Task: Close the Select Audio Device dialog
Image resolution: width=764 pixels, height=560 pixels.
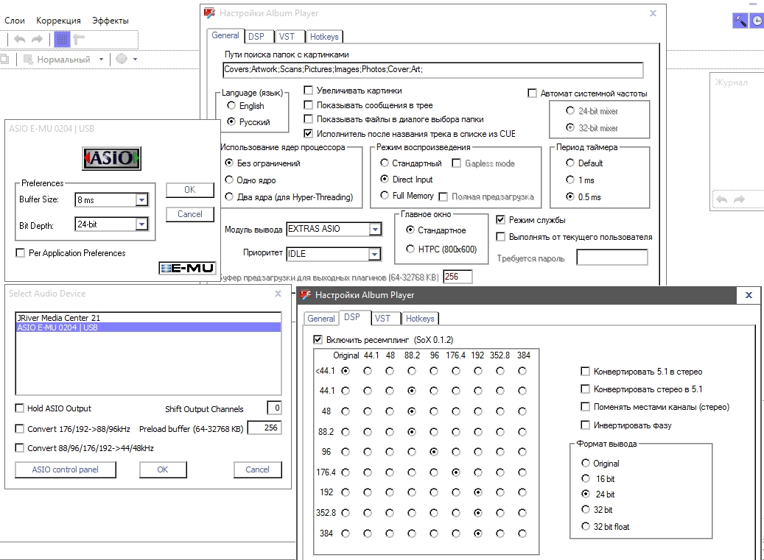Action: coord(278,294)
